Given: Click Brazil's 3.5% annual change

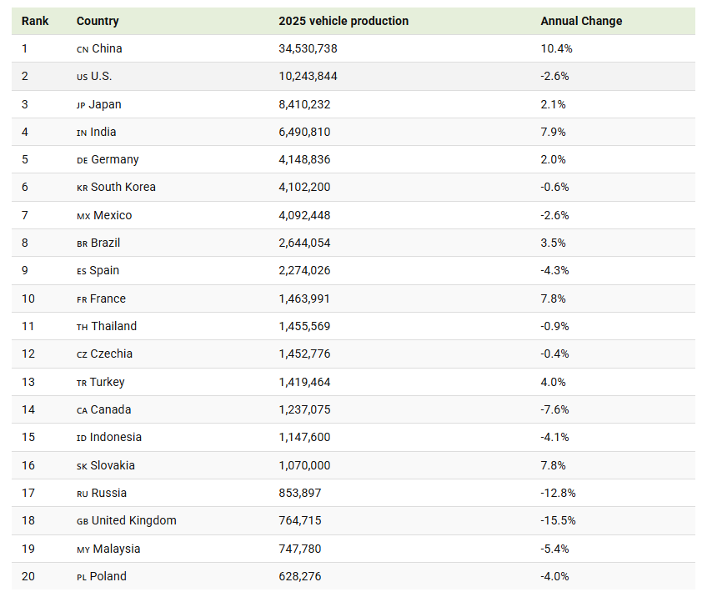Looking at the screenshot, I should 553,243.
